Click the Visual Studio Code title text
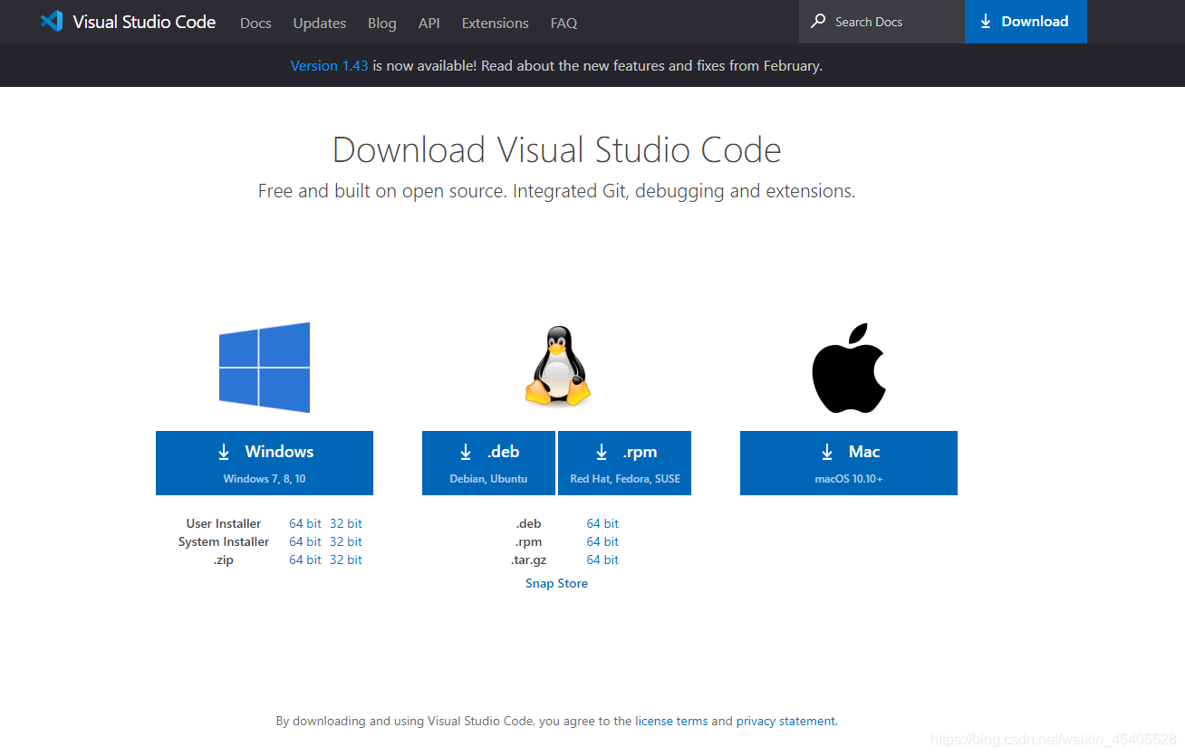The height and width of the screenshot is (756, 1185). (144, 22)
